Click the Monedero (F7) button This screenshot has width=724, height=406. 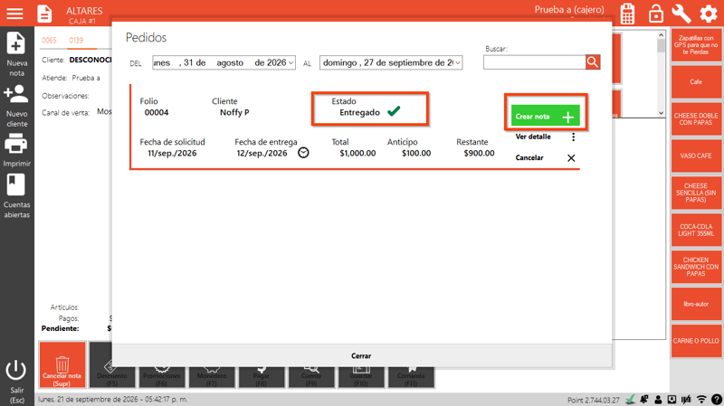(x=212, y=377)
